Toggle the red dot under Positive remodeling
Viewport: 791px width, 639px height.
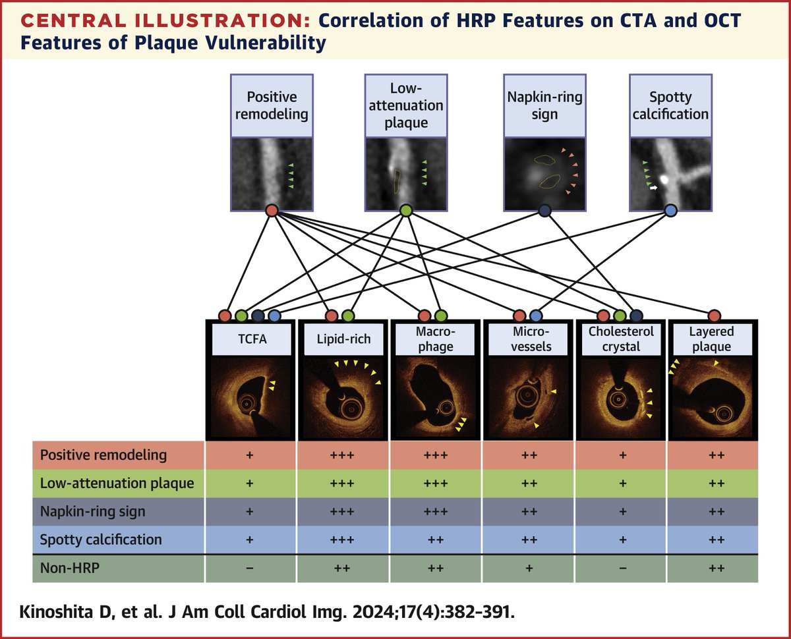pos(272,210)
